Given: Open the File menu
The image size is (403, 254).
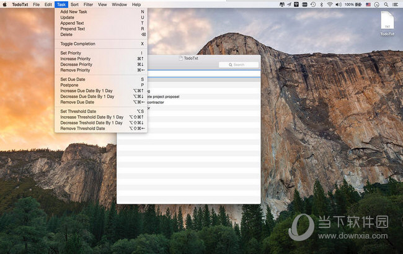Looking at the screenshot, I should click(x=36, y=4).
